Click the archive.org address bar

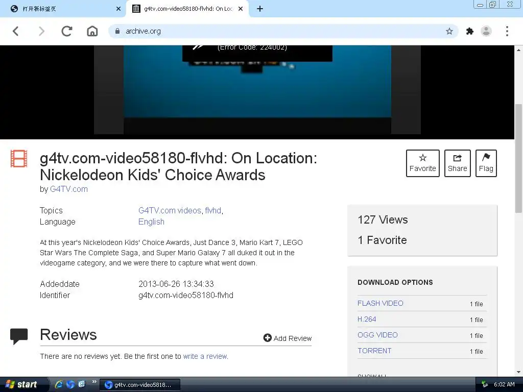tap(283, 31)
